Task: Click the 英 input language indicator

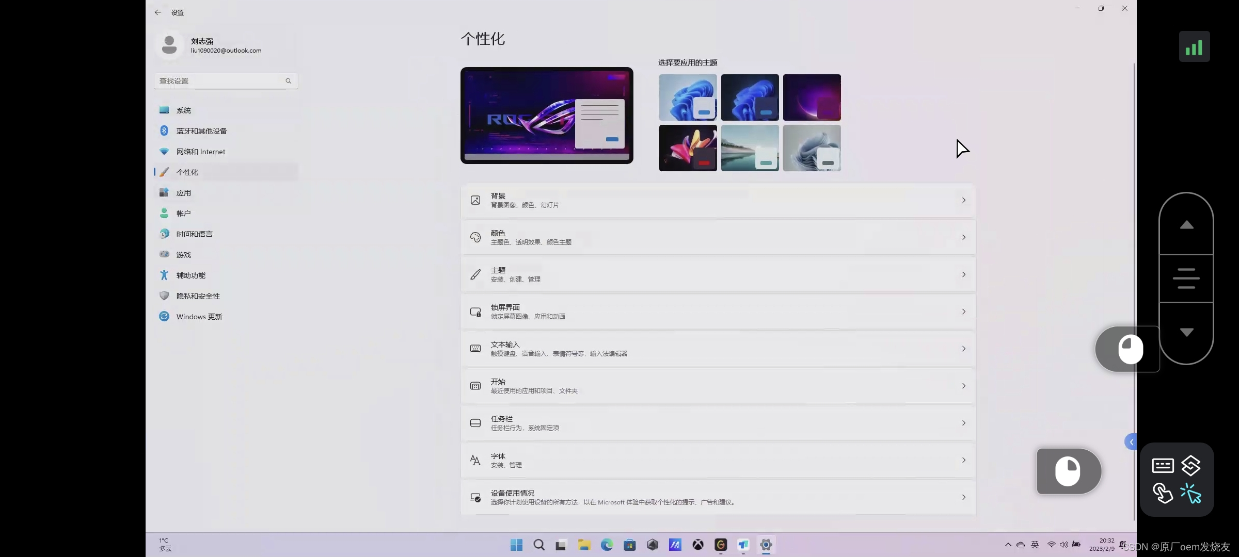Action: point(1035,545)
